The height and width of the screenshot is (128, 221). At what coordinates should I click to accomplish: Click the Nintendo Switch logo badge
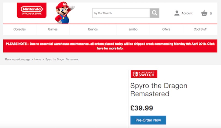click(x=144, y=74)
